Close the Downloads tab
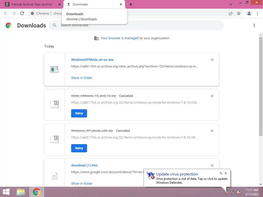 click(121, 4)
